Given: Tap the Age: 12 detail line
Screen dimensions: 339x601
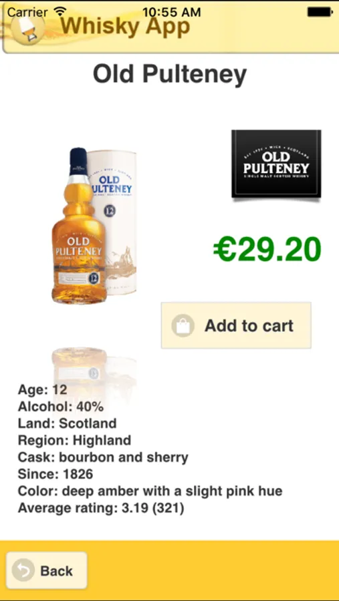Looking at the screenshot, I should pyautogui.click(x=43, y=390).
